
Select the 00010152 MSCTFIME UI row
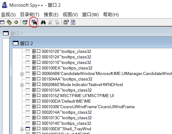(x=73, y=96)
